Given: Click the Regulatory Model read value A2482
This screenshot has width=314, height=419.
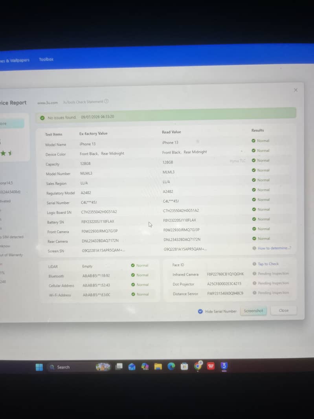Looking at the screenshot, I should click(x=168, y=191).
